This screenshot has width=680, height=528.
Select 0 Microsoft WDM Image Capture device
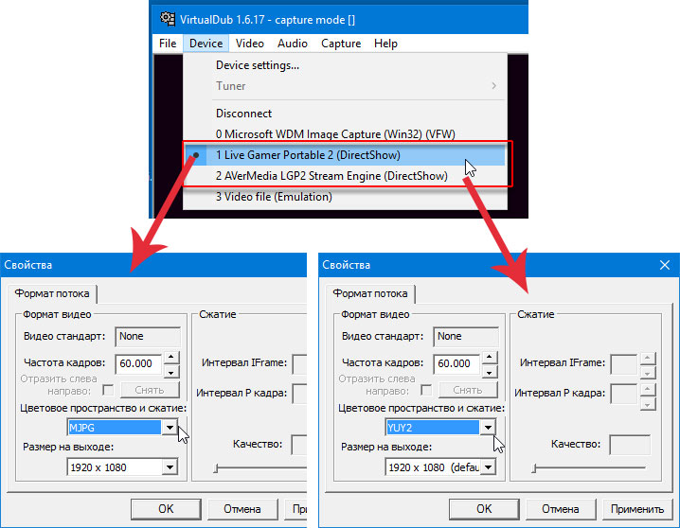345,134
